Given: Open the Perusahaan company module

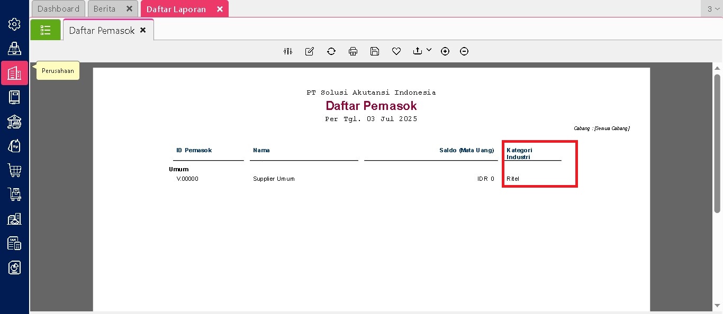Looking at the screenshot, I should (x=14, y=73).
